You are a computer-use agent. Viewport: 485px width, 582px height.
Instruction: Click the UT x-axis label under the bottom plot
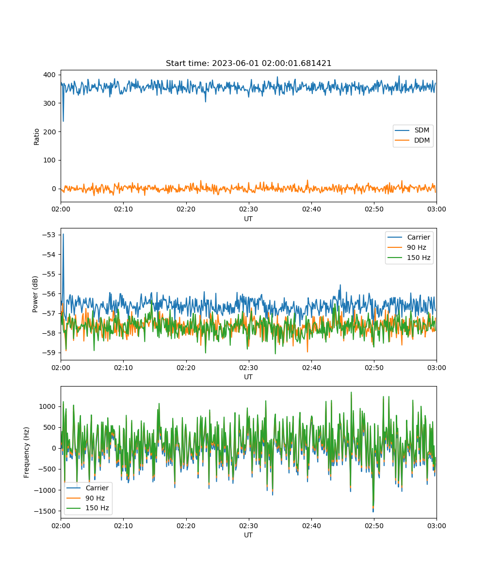[x=248, y=535]
